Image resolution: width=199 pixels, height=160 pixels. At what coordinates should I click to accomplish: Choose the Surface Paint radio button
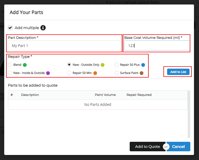(117, 73)
